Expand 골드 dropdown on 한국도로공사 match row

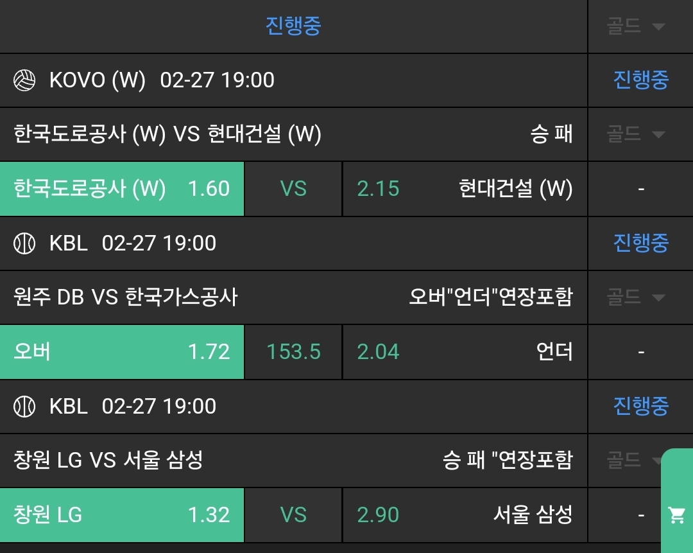pyautogui.click(x=635, y=134)
